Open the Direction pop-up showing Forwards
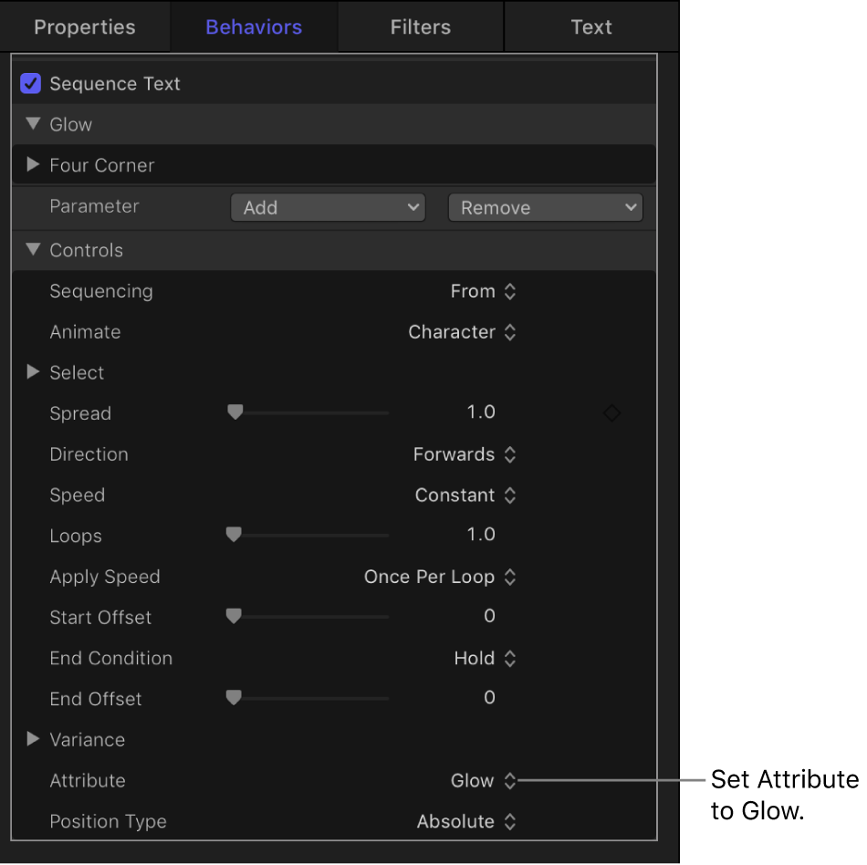The image size is (867, 865). point(465,454)
